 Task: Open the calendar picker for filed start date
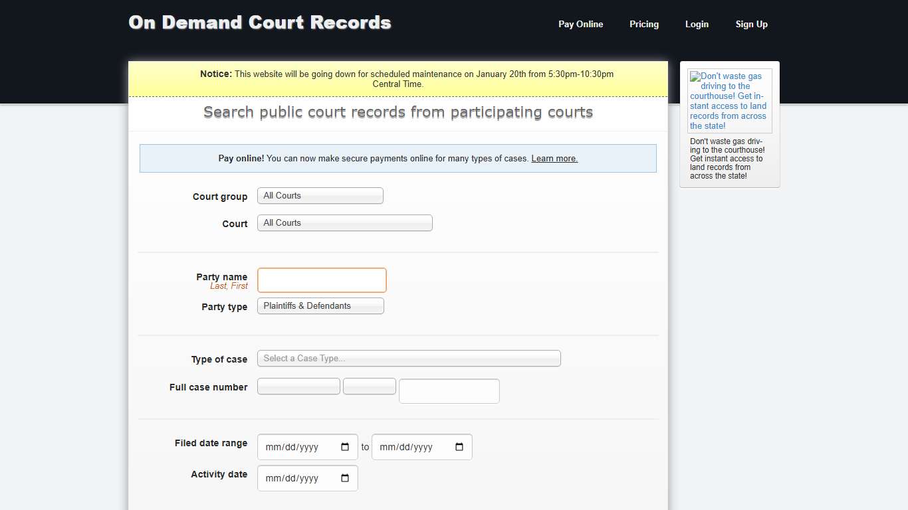[345, 447]
